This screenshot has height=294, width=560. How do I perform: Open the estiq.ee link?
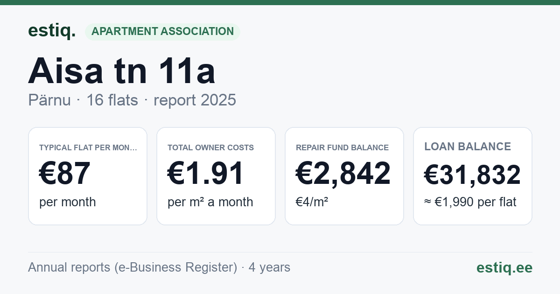pos(504,267)
